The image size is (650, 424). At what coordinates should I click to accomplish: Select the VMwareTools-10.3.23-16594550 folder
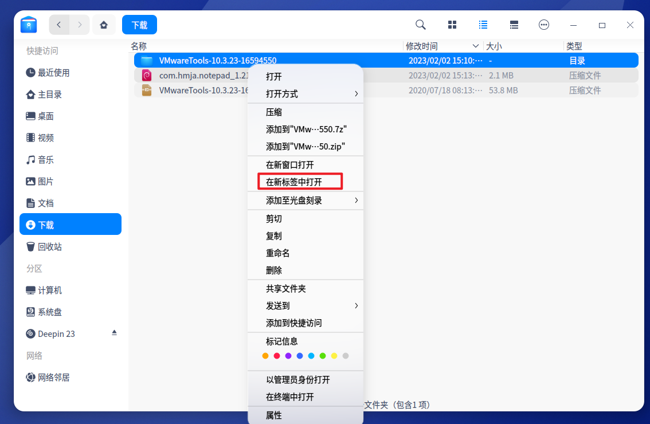[x=386, y=61]
